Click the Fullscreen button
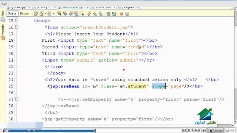Screen dimensions: 237x133 point(216,130)
